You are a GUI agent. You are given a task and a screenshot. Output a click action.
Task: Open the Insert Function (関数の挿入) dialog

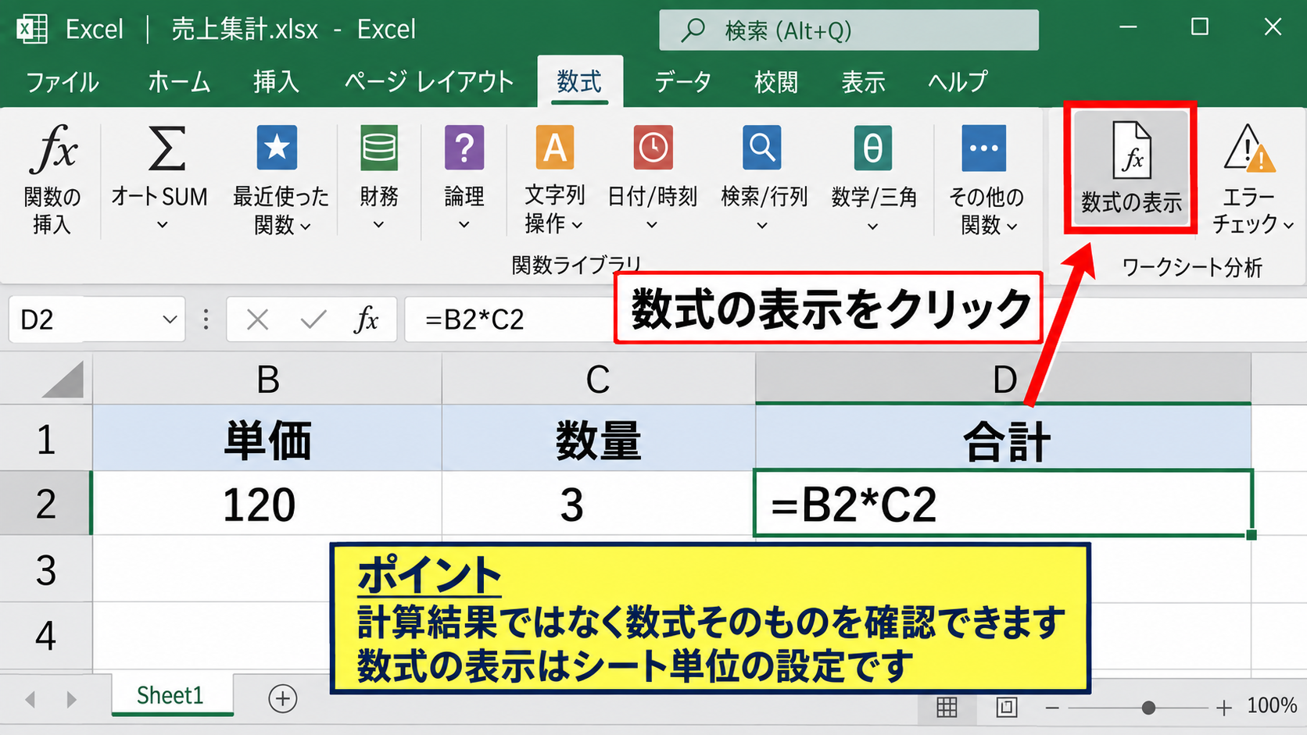tap(52, 179)
